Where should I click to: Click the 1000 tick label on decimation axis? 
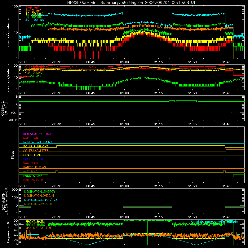(x=14, y=189)
